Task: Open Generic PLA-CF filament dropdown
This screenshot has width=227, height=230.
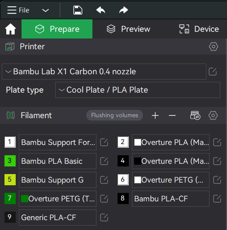Action: [57, 217]
